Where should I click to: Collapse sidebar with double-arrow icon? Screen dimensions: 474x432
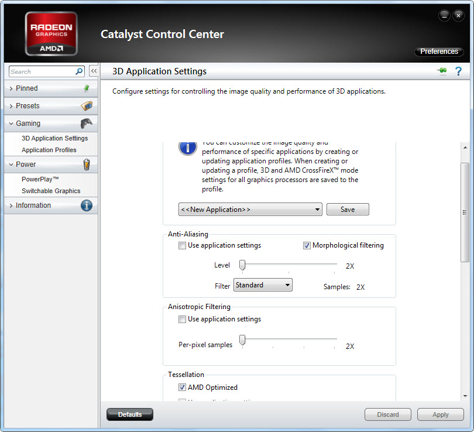[x=93, y=71]
